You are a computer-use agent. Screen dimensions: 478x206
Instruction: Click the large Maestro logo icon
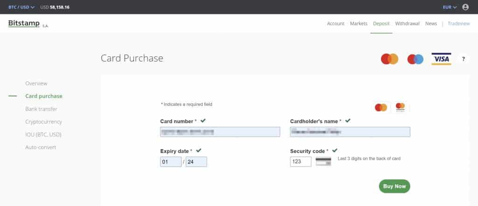(x=415, y=59)
